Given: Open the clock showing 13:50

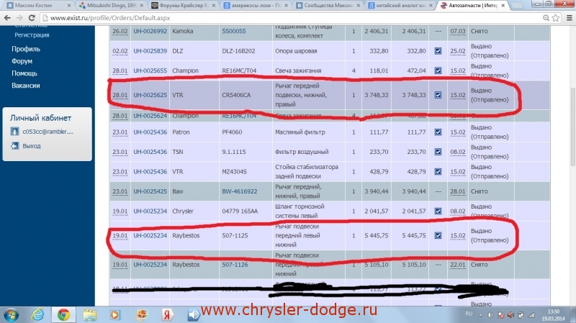Looking at the screenshot, I should click(x=553, y=315).
